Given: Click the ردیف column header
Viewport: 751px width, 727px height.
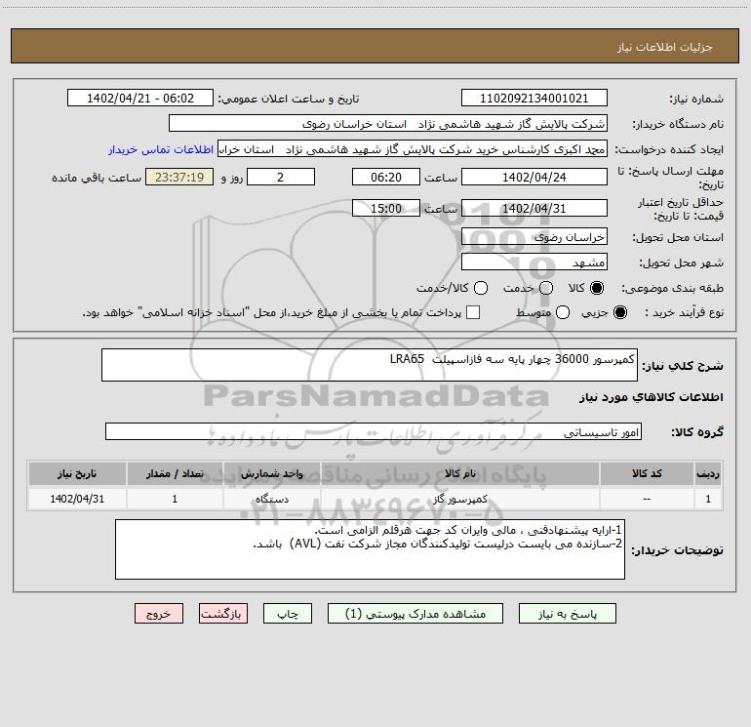Looking at the screenshot, I should [x=708, y=473].
